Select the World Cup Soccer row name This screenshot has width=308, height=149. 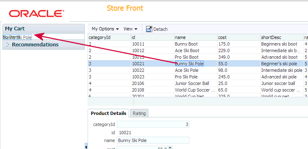pos(195,90)
